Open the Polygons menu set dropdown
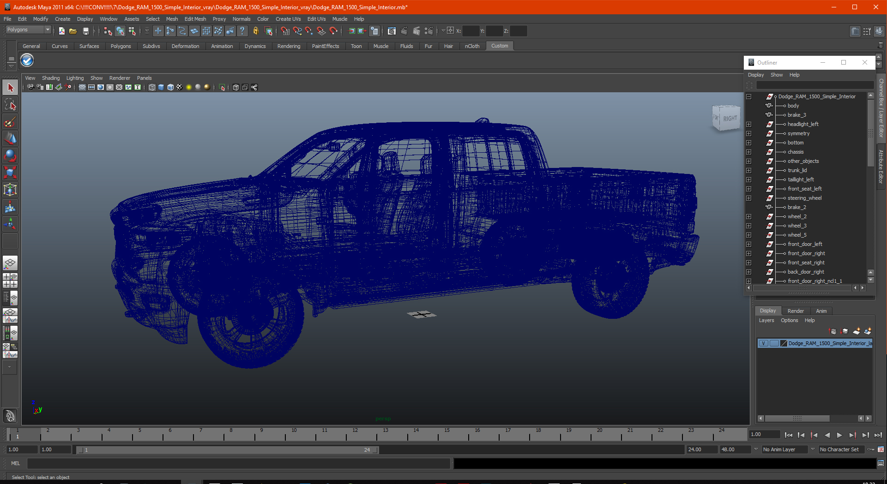Image resolution: width=887 pixels, height=484 pixels. click(x=28, y=30)
